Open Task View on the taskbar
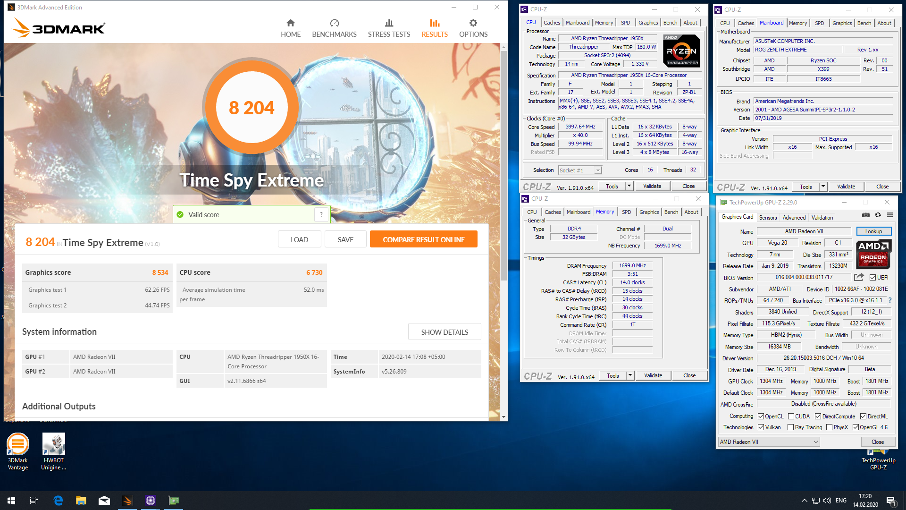 (x=34, y=501)
